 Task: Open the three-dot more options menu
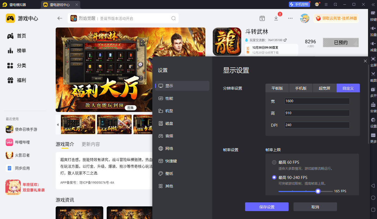point(290,18)
